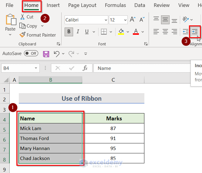Open Clipboard pane dialog launcher

click(59, 44)
